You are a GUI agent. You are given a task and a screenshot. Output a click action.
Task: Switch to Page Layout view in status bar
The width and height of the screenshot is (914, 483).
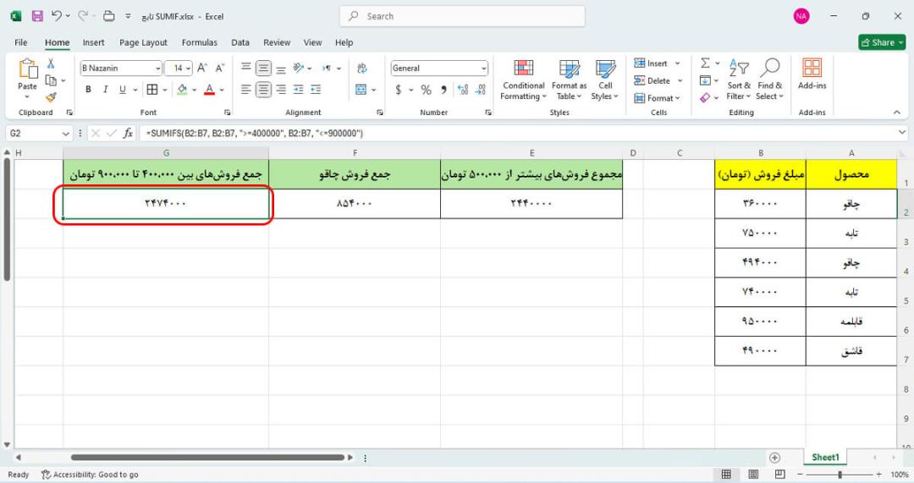pyautogui.click(x=753, y=475)
